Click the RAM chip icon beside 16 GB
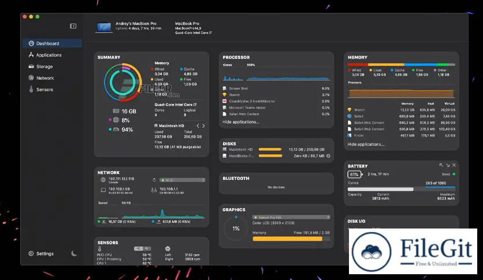 click(x=116, y=111)
